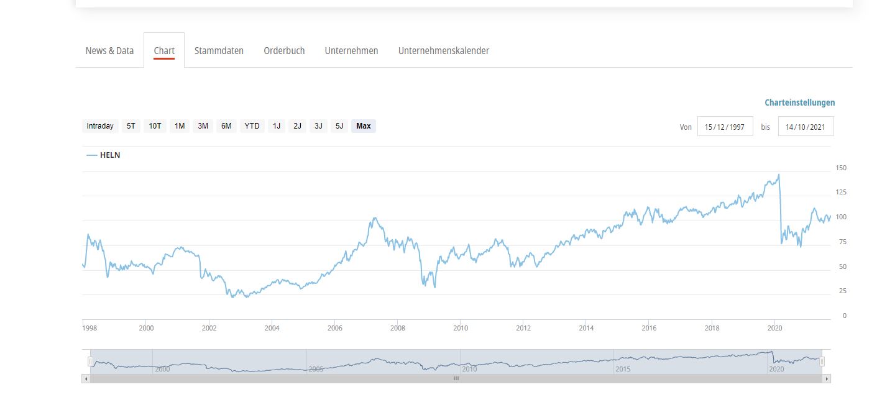Select the 6M chart period

click(x=226, y=126)
